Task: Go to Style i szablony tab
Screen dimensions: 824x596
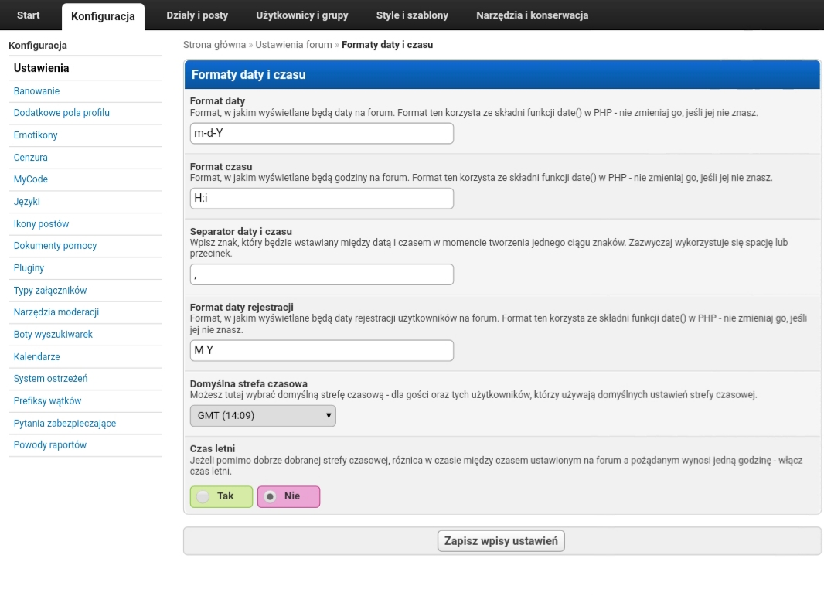Action: tap(412, 15)
